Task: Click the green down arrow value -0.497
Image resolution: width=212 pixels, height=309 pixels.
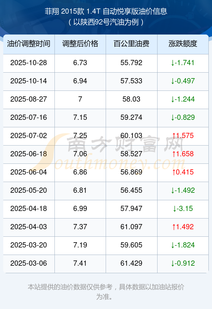Action: (x=183, y=81)
